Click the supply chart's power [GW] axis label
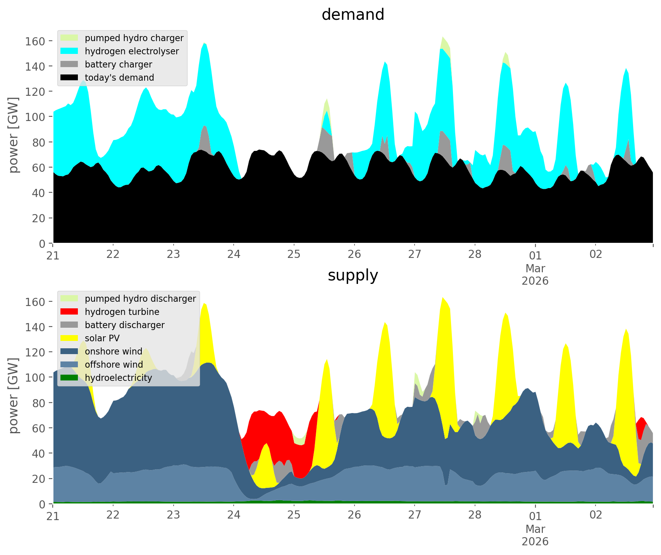Image resolution: width=661 pixels, height=555 pixels. click(14, 396)
